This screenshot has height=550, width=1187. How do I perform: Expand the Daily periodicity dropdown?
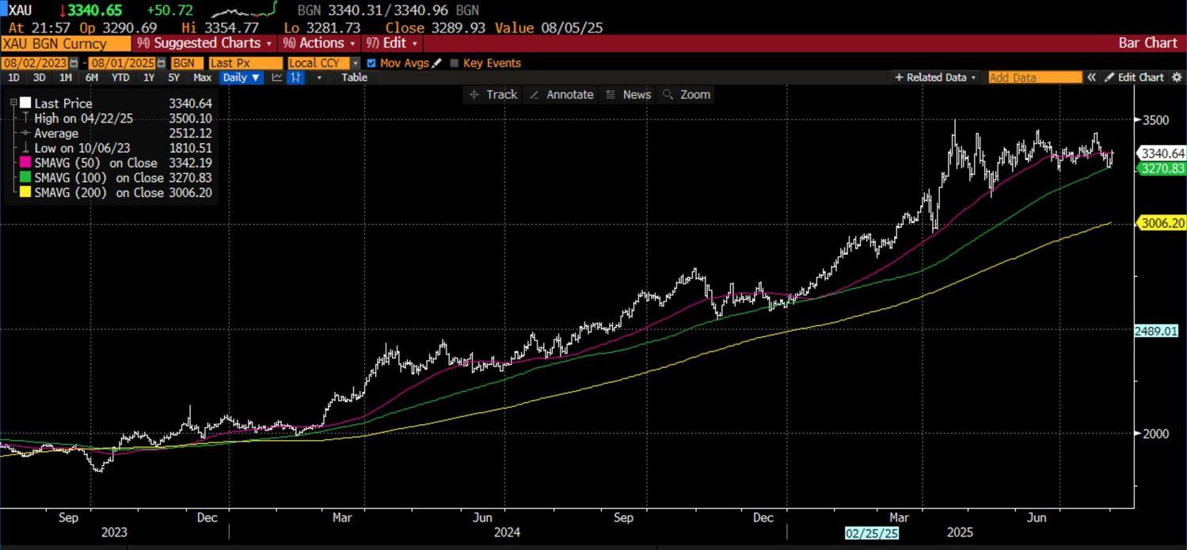point(242,78)
